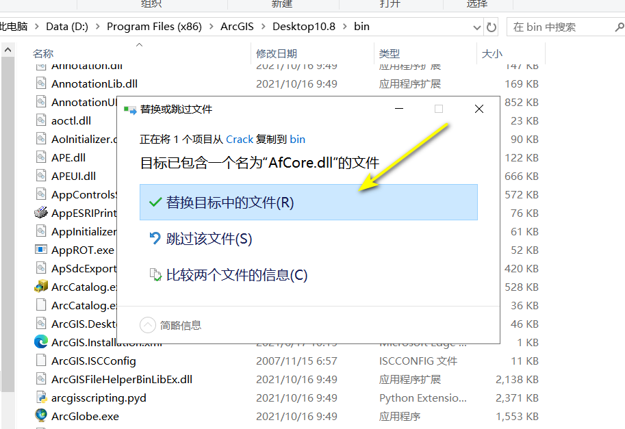Select the file ArcGISFileHelperBinLibEx.dll

pos(122,379)
